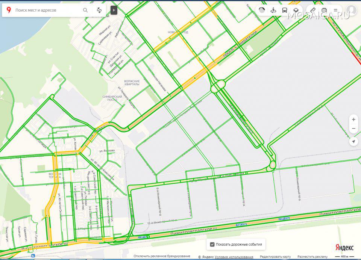Open the hamburger menu
This screenshot has width=361, height=260.
pyautogui.click(x=335, y=11)
